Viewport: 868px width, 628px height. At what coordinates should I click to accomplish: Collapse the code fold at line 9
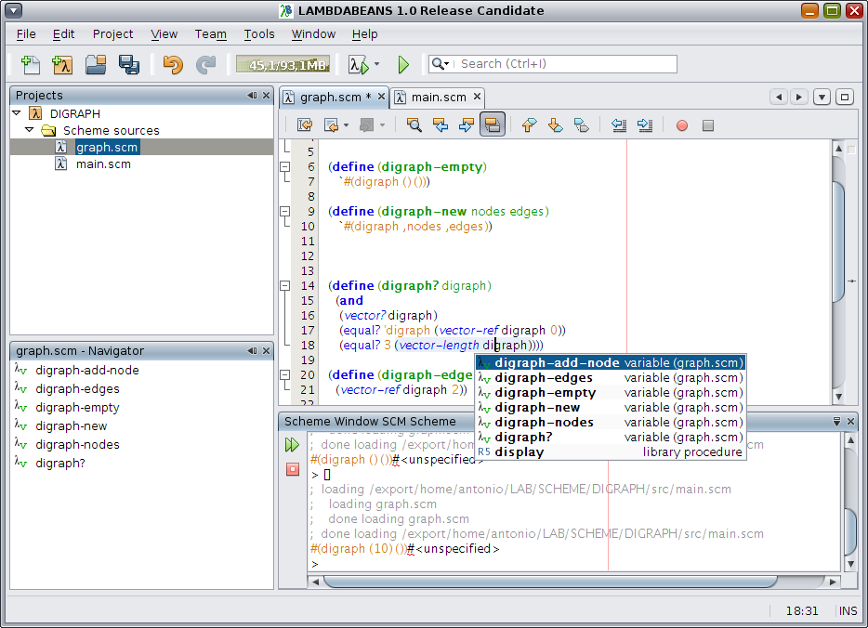coord(285,212)
